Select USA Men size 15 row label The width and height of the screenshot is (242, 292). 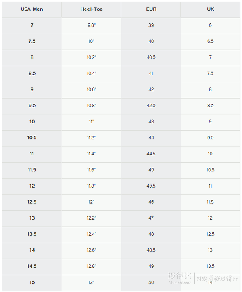[x=32, y=283]
